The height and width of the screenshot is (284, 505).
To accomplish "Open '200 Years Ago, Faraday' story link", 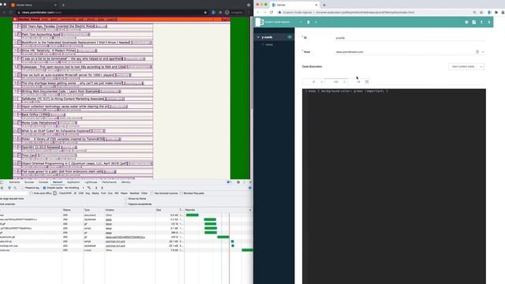I will pos(58,26).
